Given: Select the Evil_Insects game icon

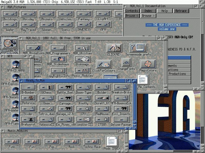Looking at the screenshot, I should click(x=121, y=109).
